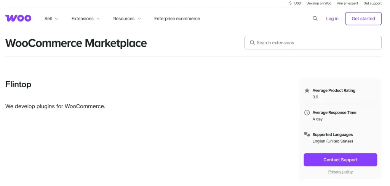
Task: Open site search magnifier icon
Action: (x=315, y=18)
